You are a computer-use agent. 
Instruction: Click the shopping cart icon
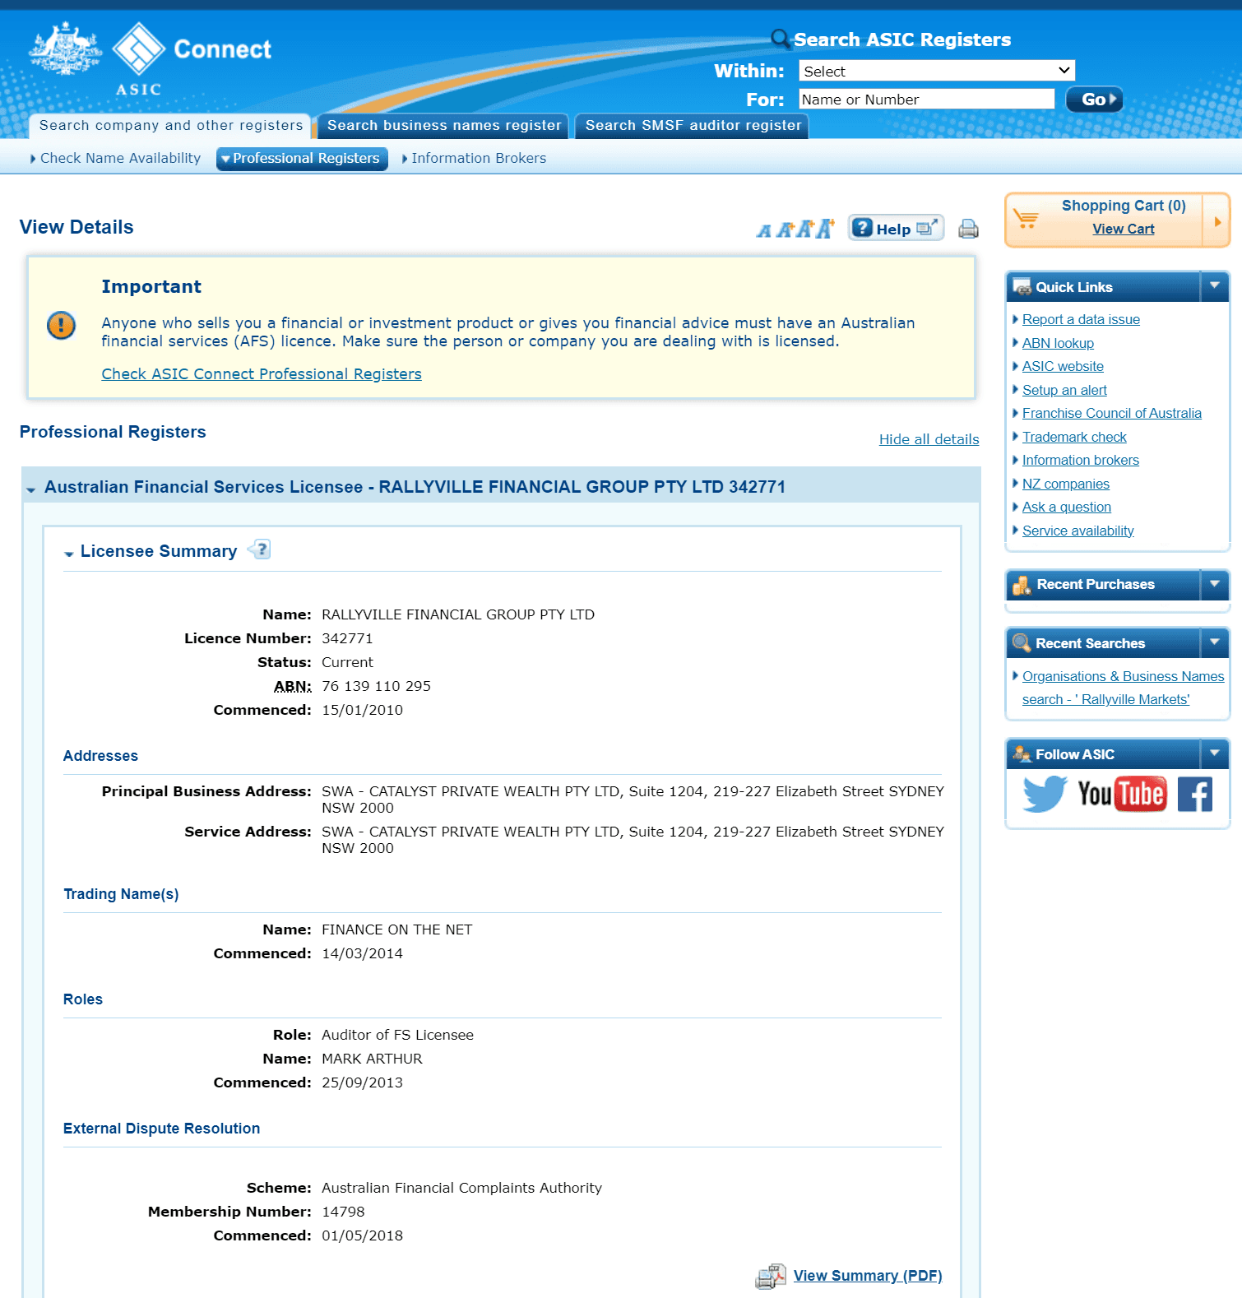1026,219
